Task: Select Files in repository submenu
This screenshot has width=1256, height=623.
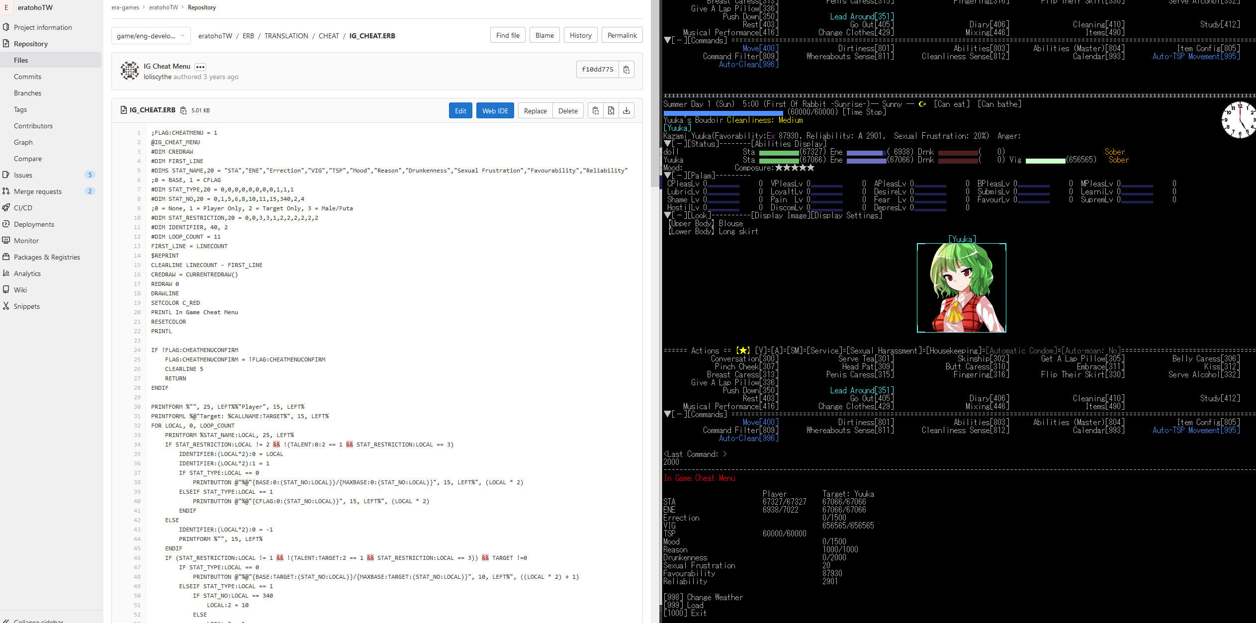Action: pos(21,60)
